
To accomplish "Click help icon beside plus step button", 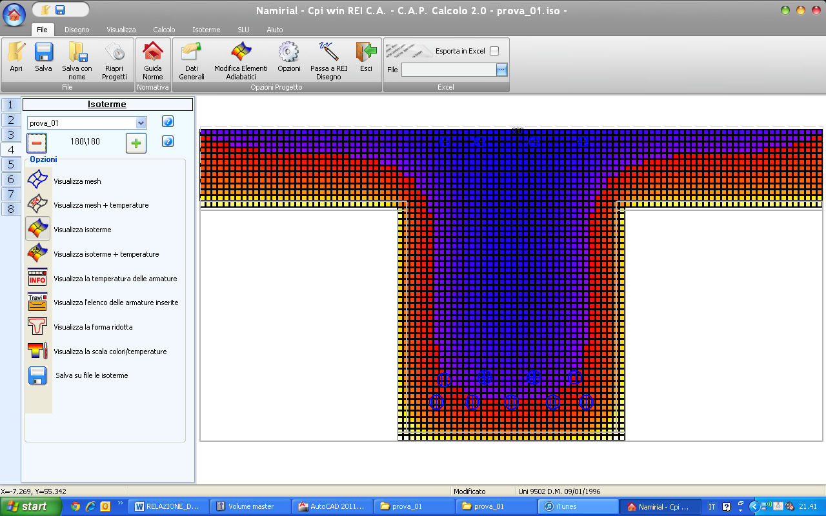I will click(168, 141).
